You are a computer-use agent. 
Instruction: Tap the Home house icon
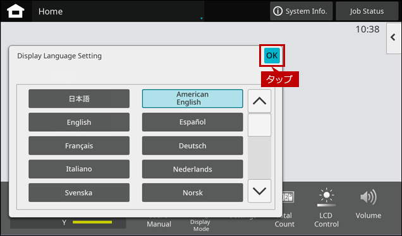pyautogui.click(x=16, y=11)
